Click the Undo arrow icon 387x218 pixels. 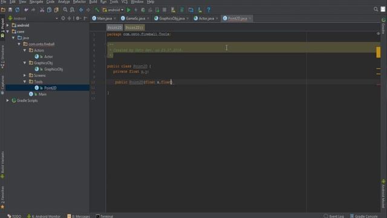(26, 10)
